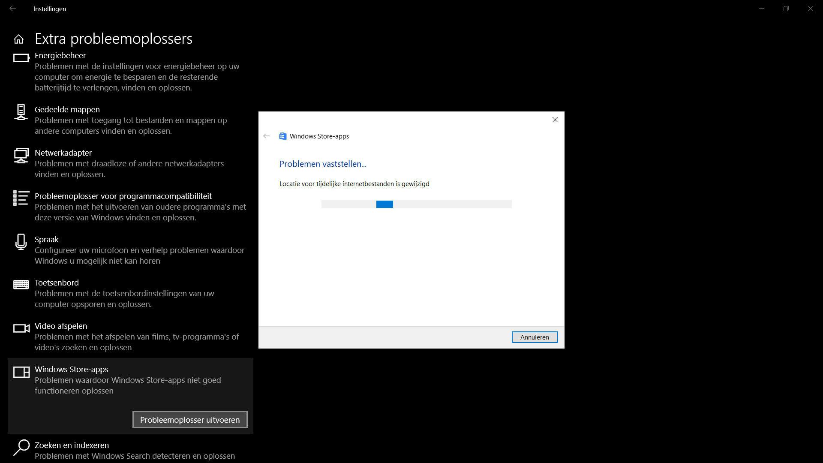823x463 pixels.
Task: Click the programmacompatibiliteit list icon
Action: [x=21, y=198]
